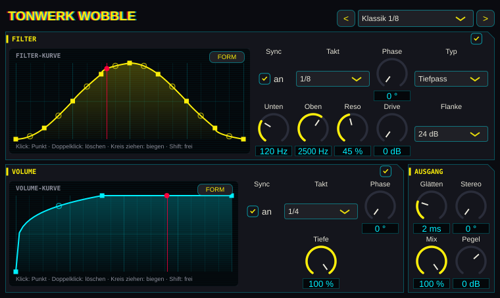Image resolution: width=500 pixels, height=298 pixels.
Task: Select the peak square point on filter curve
Action: point(130,63)
